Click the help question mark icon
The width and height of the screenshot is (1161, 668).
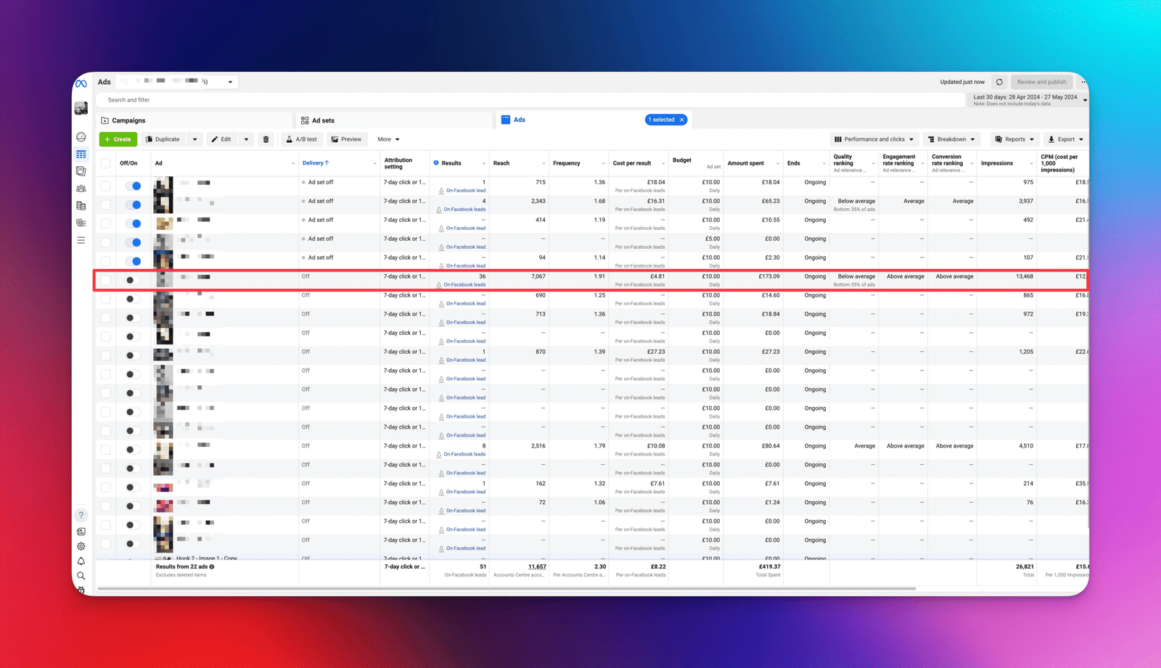(81, 515)
